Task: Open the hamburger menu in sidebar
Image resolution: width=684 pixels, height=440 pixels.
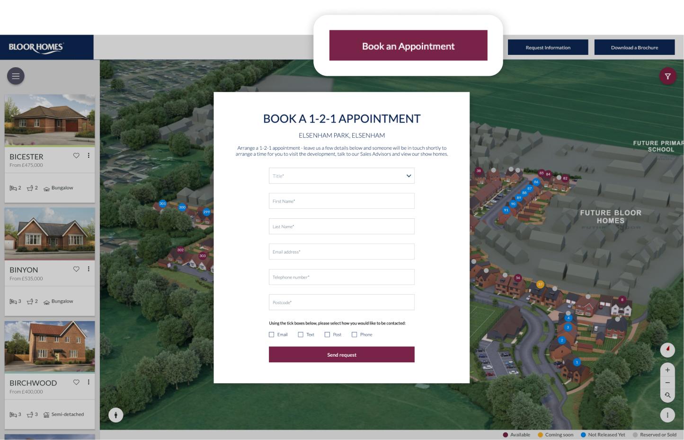Action: [16, 76]
